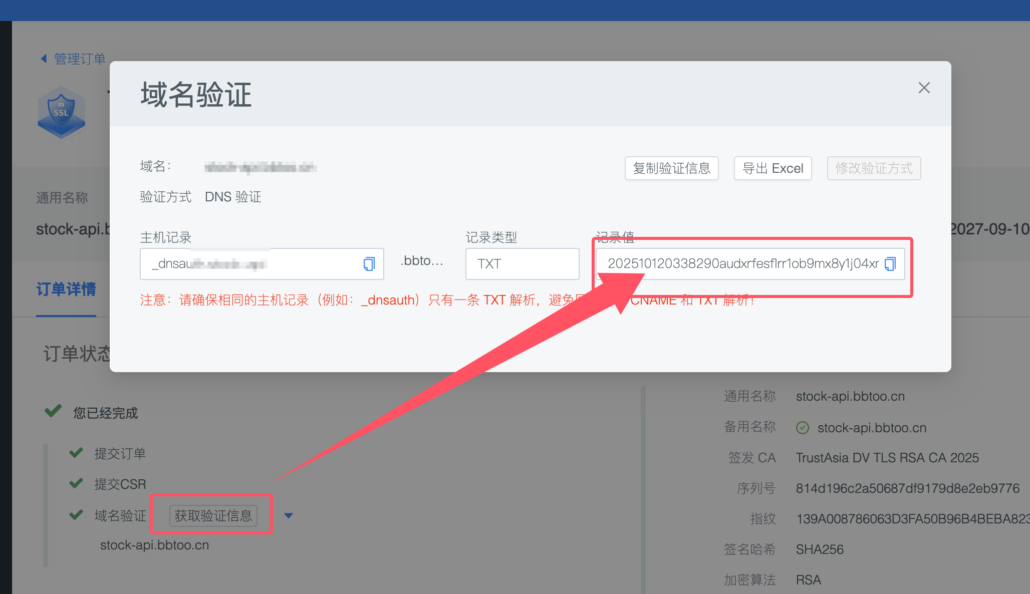Click 修改验证方式 button
The height and width of the screenshot is (594, 1030).
click(874, 168)
